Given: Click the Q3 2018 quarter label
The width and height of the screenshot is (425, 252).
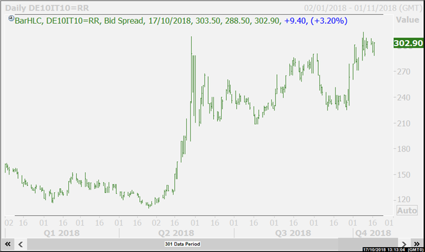Looking at the screenshot, I should coord(293,233).
